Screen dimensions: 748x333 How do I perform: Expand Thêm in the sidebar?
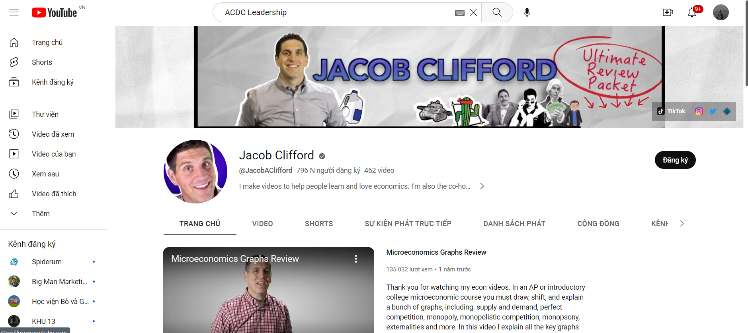coord(55,213)
